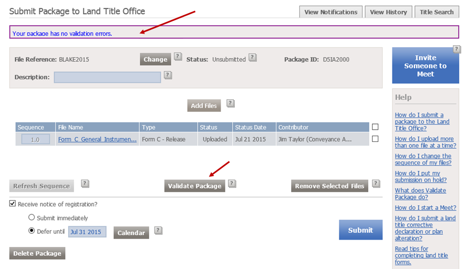Open the Calendar date picker
This screenshot has width=466, height=269.
pos(131,233)
